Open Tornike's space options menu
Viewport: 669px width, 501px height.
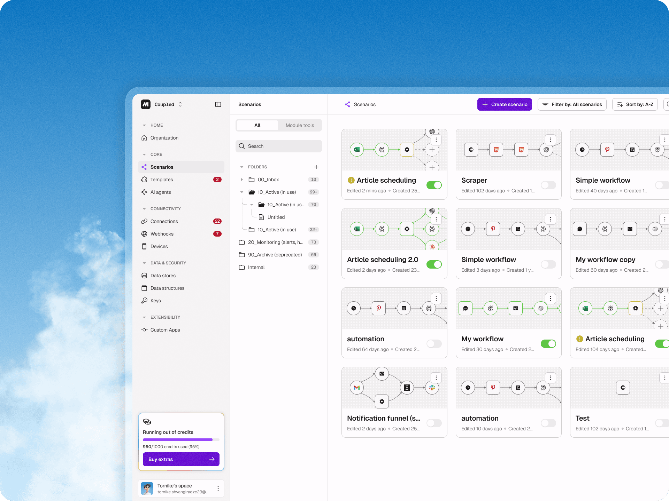click(x=218, y=488)
